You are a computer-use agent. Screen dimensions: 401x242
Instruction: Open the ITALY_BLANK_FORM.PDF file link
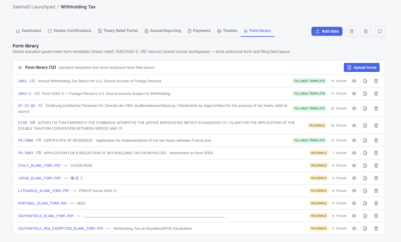(39, 166)
